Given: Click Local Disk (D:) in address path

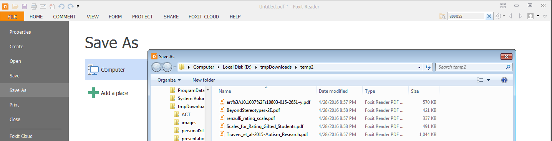Looking at the screenshot, I should [237, 67].
